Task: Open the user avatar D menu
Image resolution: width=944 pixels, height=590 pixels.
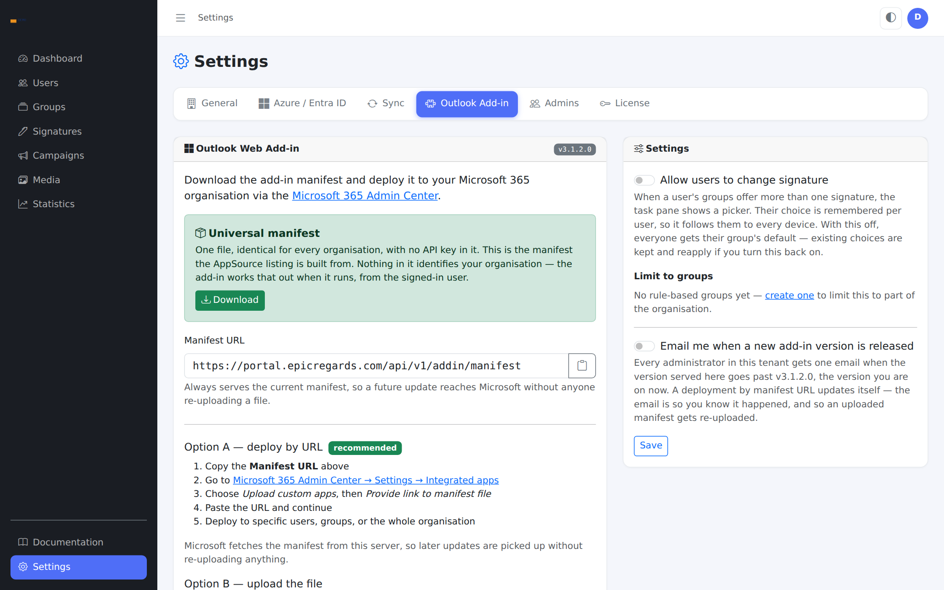Action: click(x=917, y=18)
